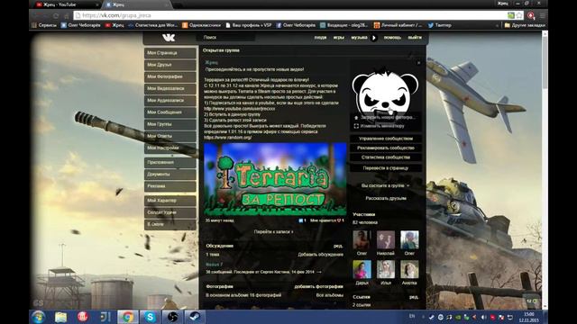
Task: Reload the page
Action: click(x=56, y=15)
